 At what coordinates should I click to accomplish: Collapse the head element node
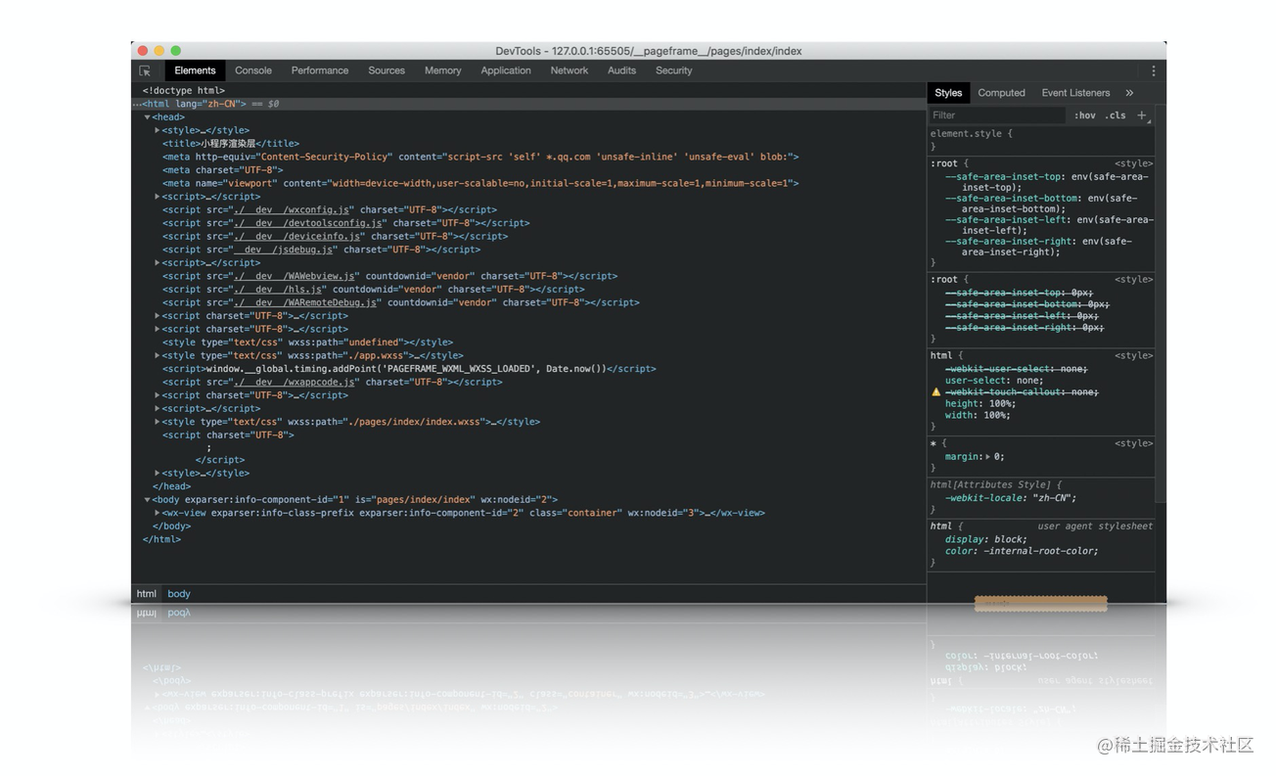click(x=148, y=117)
